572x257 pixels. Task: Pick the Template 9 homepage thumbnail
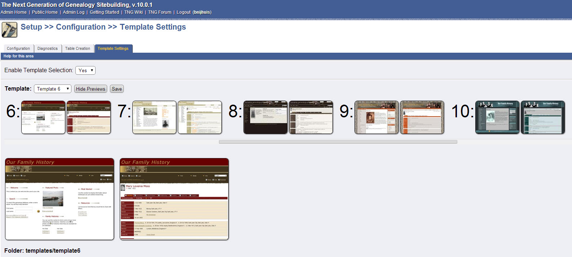pyautogui.click(x=377, y=117)
